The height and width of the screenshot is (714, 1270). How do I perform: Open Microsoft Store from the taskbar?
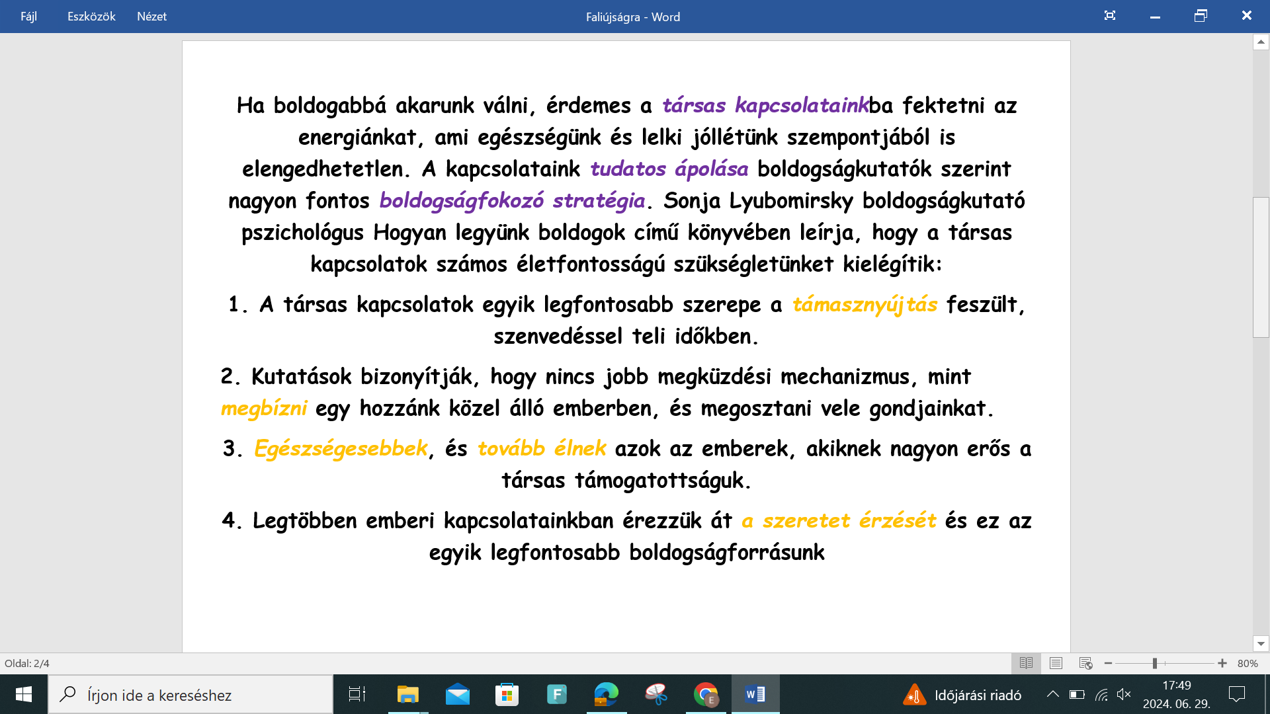tap(507, 694)
